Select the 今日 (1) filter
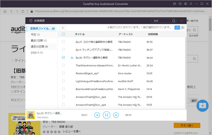 point(42,35)
